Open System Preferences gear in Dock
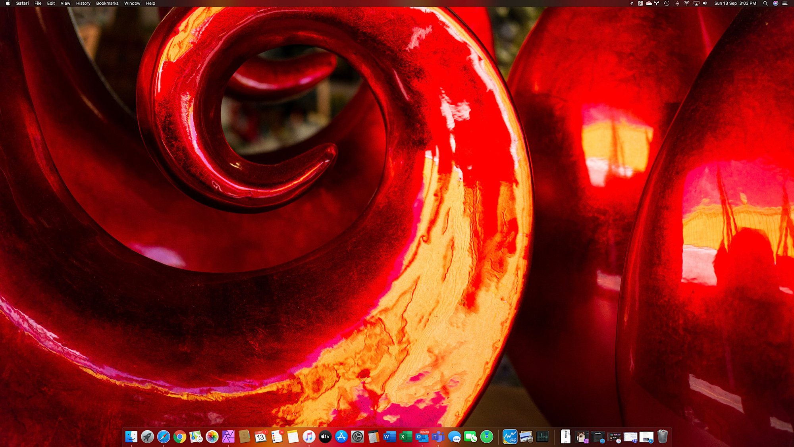The image size is (794, 447). click(357, 437)
